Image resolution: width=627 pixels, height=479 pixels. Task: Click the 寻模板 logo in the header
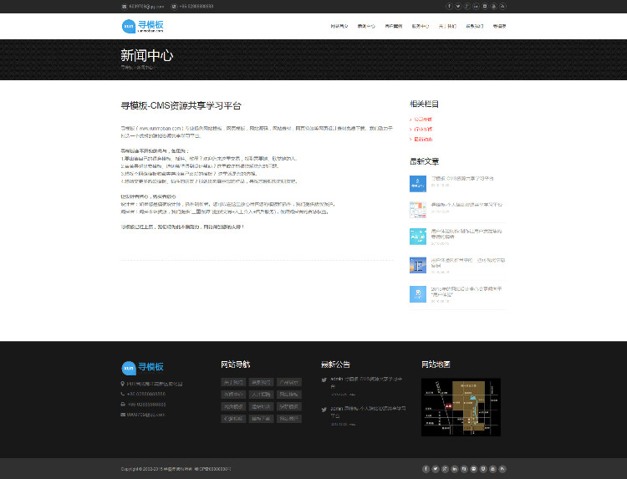pos(142,26)
